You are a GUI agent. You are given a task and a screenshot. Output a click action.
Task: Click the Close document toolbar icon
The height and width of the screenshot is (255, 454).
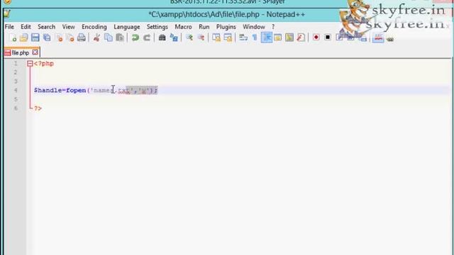[x=59, y=38]
